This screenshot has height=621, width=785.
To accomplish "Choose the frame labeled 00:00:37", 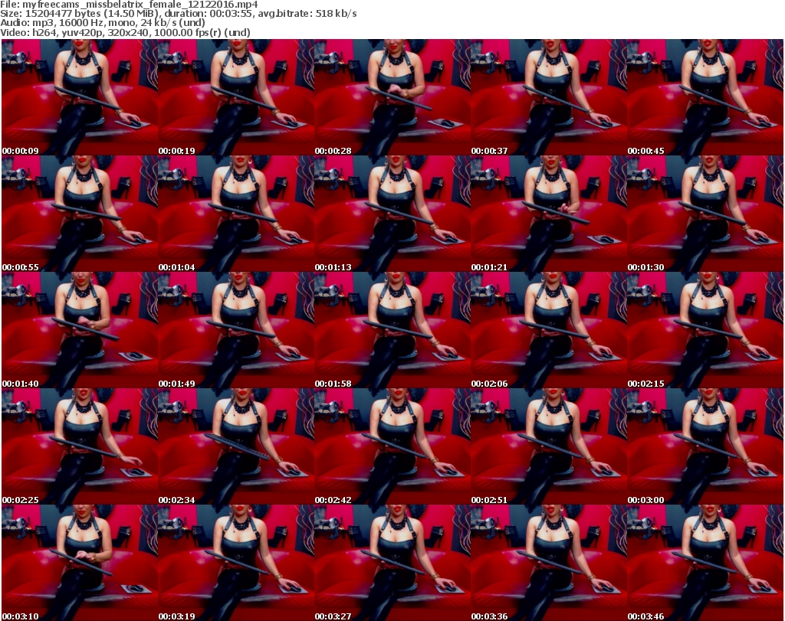I will [549, 97].
